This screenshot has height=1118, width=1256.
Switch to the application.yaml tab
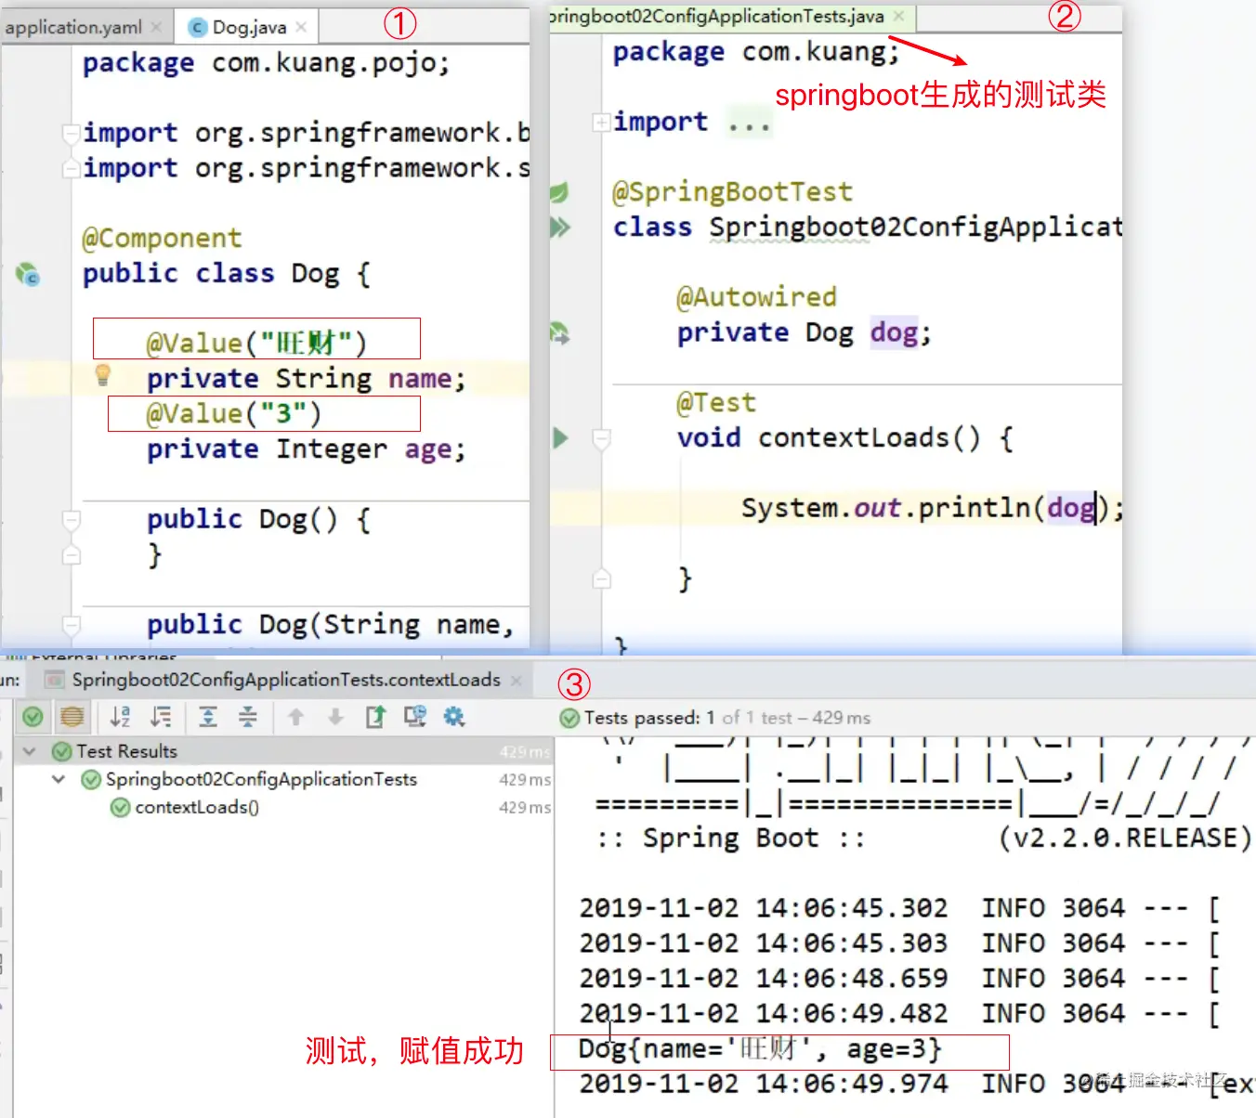pyautogui.click(x=73, y=27)
